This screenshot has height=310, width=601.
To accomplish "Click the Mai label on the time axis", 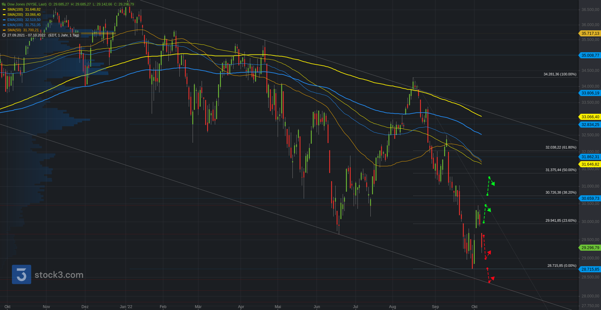I will (278, 307).
